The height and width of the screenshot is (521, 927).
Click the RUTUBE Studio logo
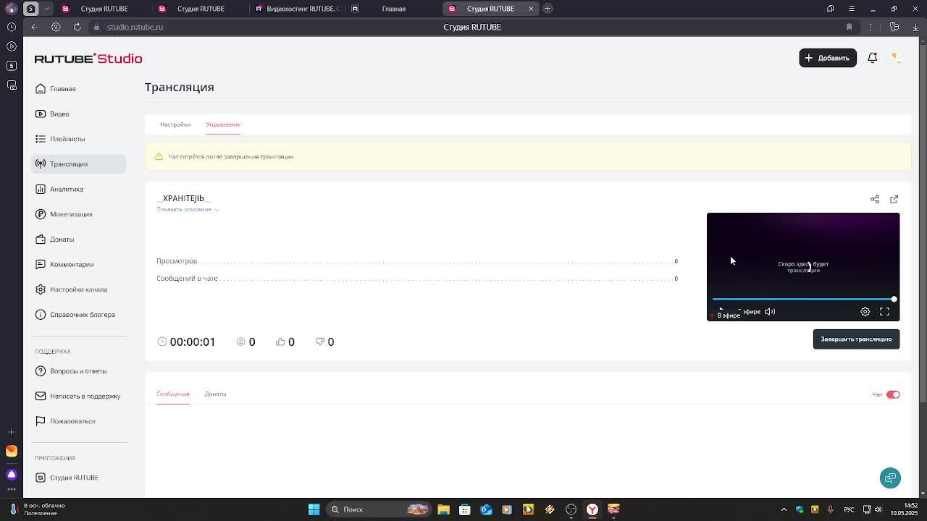[88, 59]
